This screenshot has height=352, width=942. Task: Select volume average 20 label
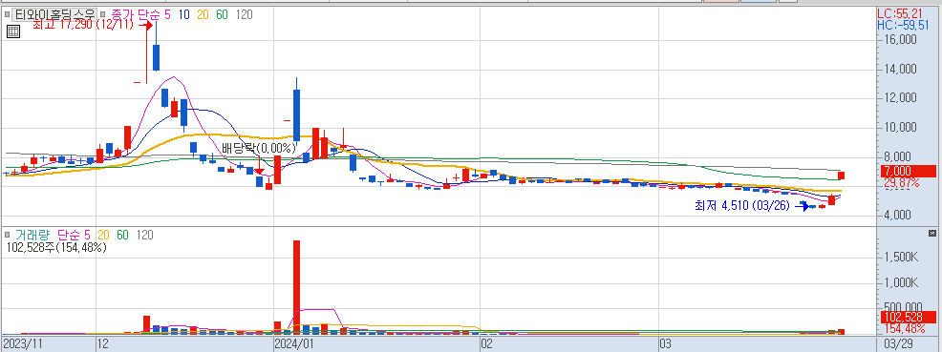[104, 236]
